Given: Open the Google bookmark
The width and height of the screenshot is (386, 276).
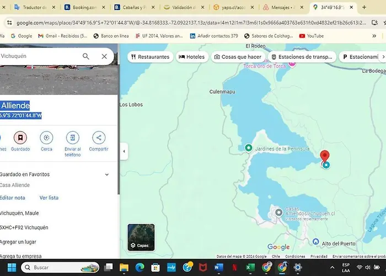Looking at the screenshot, I should tap(22, 36).
